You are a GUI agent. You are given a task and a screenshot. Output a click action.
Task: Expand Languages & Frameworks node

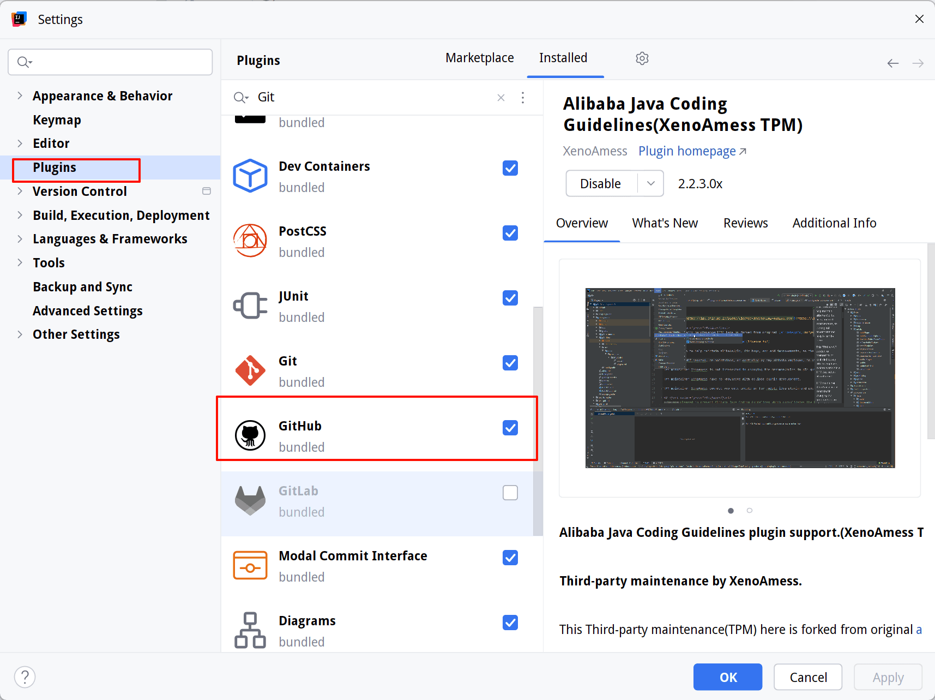20,238
